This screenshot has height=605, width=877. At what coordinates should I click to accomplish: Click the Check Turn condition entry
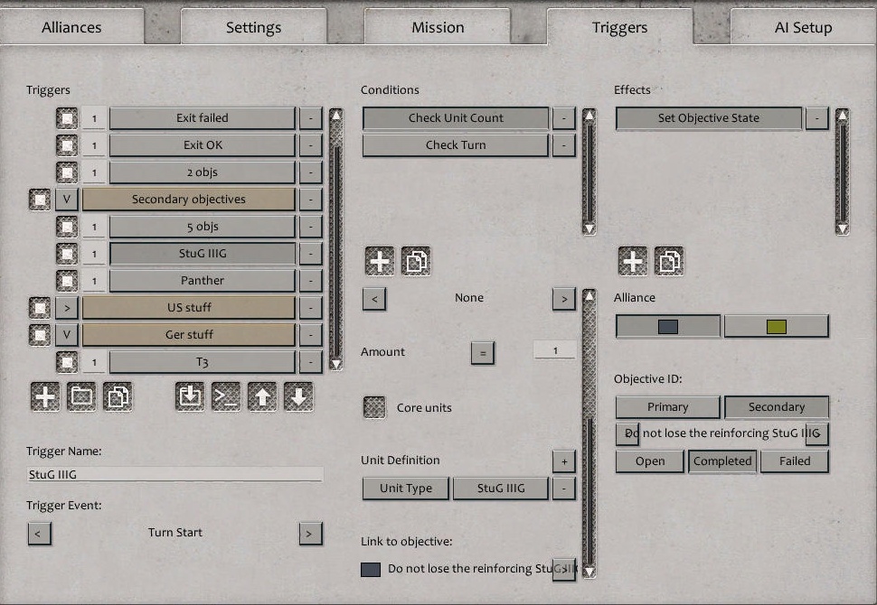tap(455, 144)
